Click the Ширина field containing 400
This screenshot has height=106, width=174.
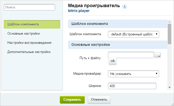click(132, 86)
